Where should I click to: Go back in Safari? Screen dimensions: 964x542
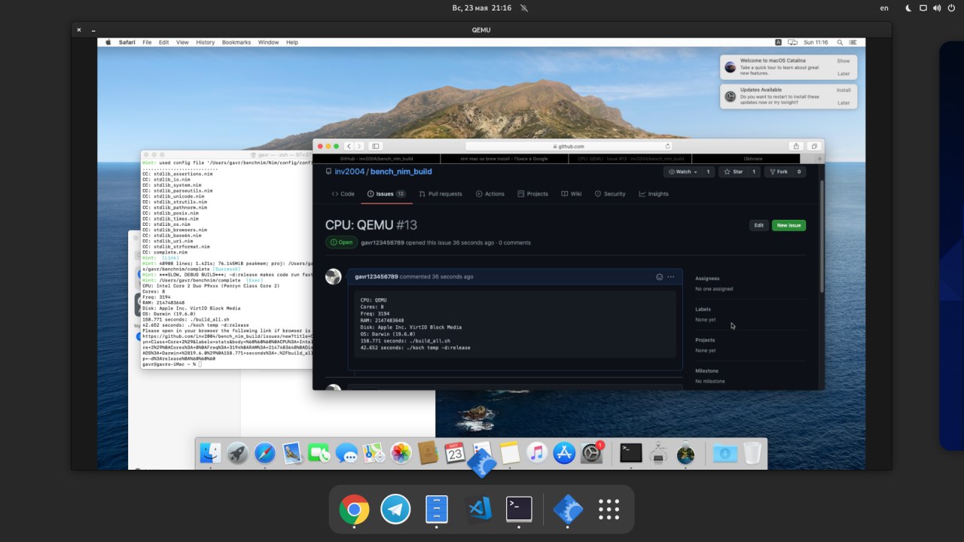tap(349, 146)
